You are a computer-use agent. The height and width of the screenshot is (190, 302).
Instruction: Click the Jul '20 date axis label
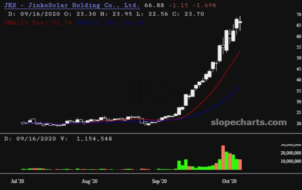pyautogui.click(x=17, y=181)
